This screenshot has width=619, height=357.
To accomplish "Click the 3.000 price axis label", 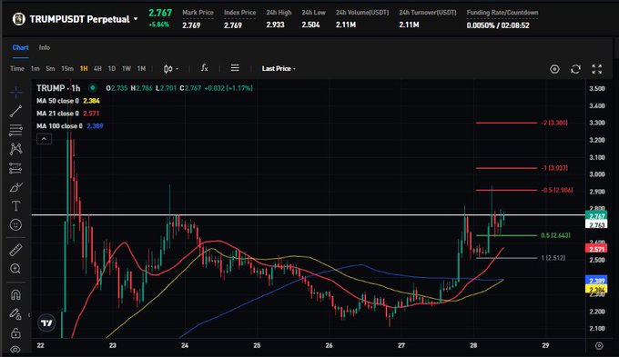I will click(x=597, y=174).
